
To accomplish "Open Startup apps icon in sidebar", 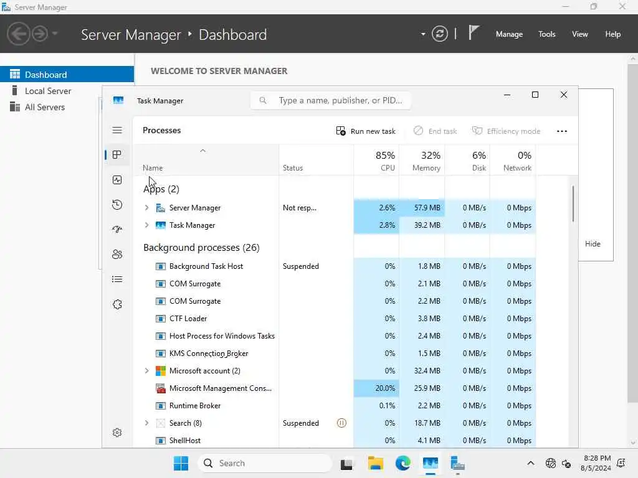I will pos(117,230).
